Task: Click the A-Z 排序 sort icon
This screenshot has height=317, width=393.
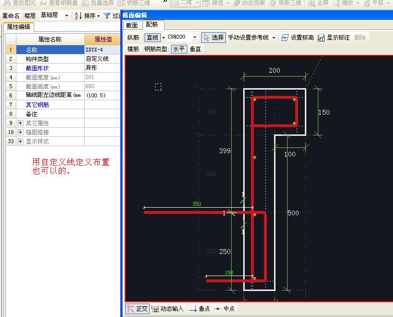Action: 78,16
